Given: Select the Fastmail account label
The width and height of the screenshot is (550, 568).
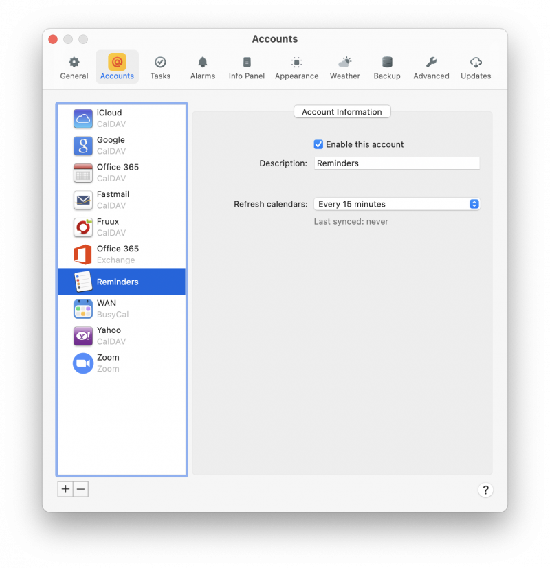Looking at the screenshot, I should pos(113,194).
